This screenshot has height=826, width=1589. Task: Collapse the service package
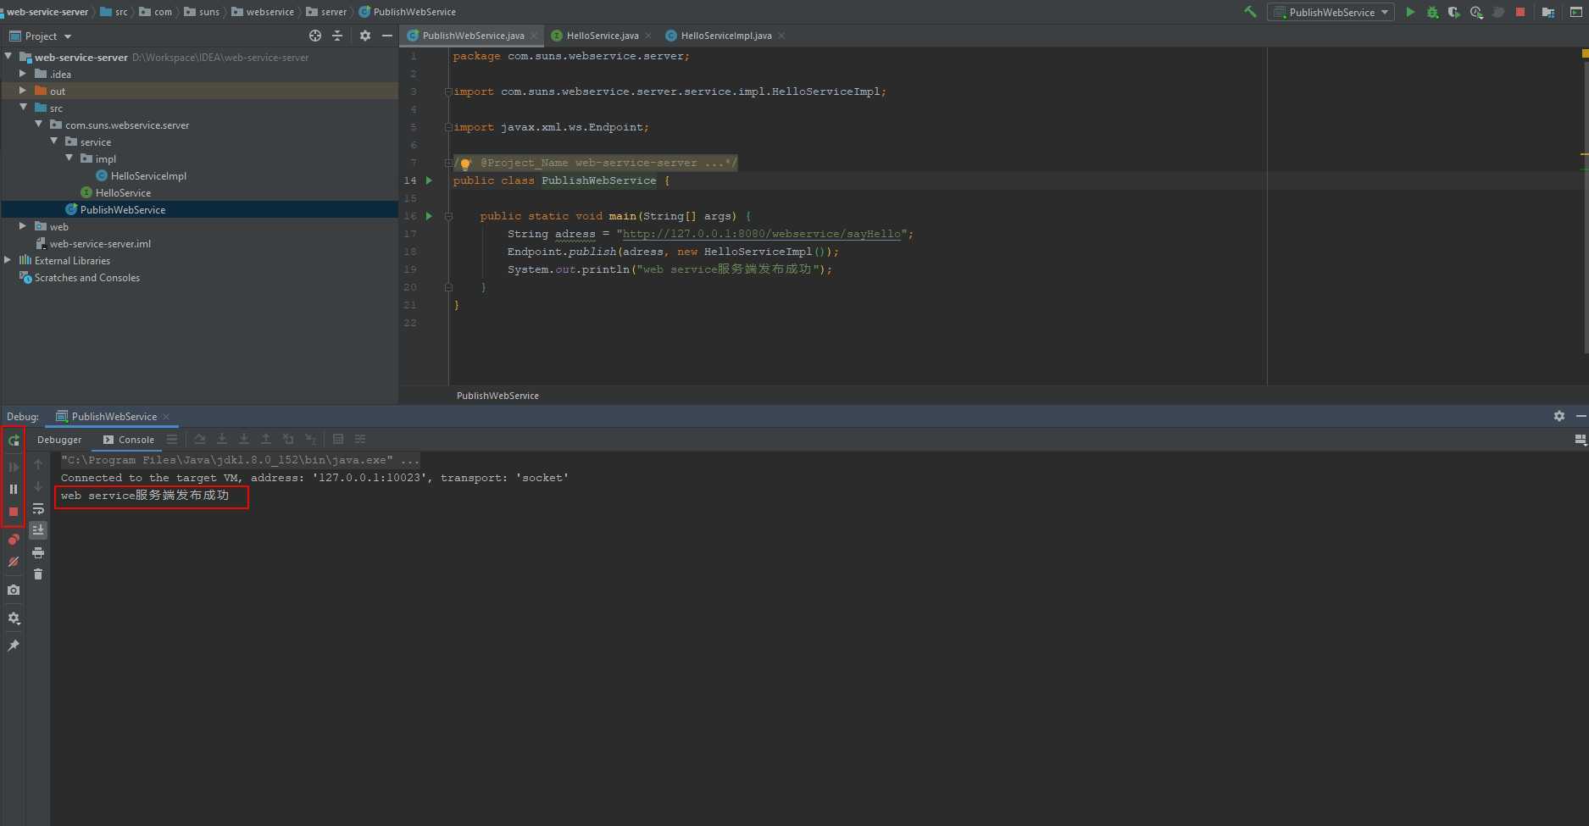coord(53,141)
